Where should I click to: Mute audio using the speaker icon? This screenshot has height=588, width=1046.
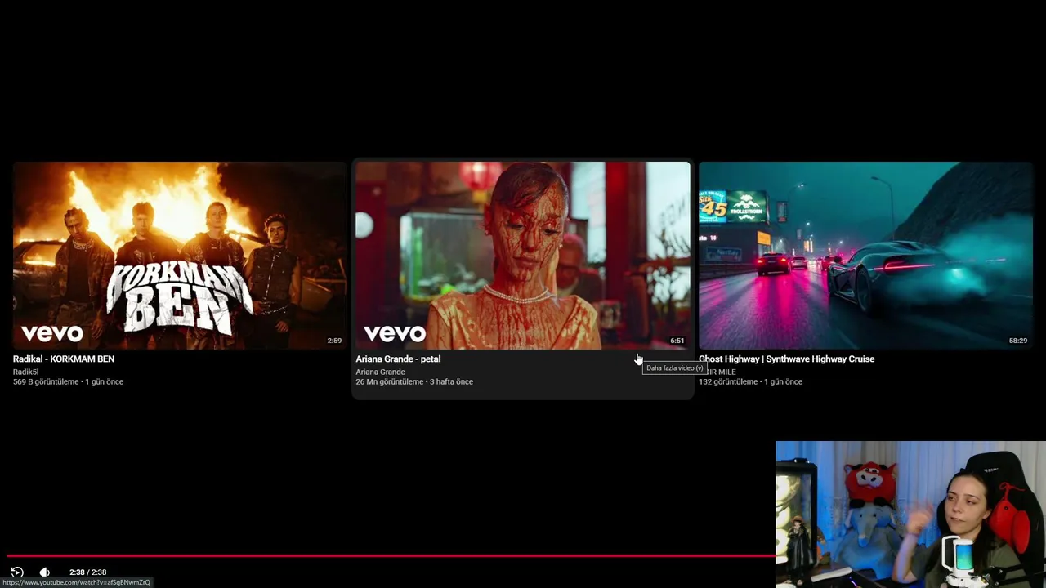45,572
